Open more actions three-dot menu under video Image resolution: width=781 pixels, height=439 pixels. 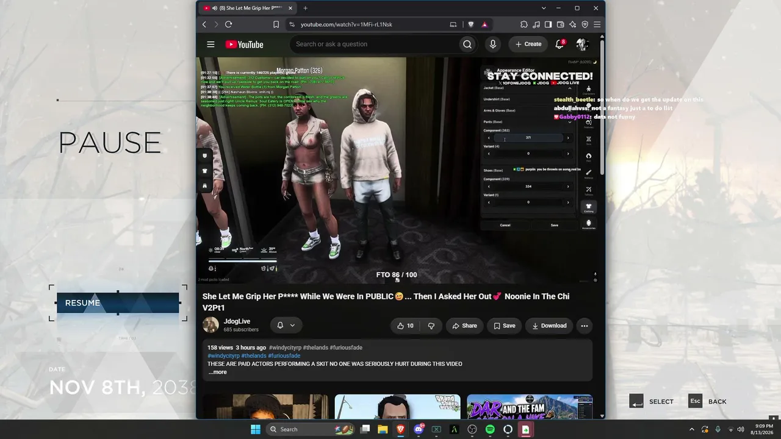tap(585, 326)
